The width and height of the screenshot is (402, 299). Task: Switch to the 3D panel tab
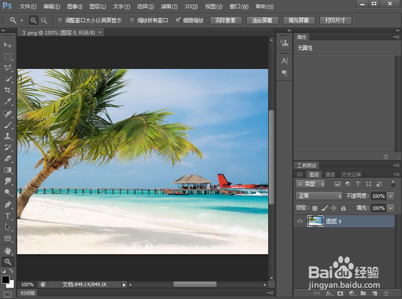300,174
